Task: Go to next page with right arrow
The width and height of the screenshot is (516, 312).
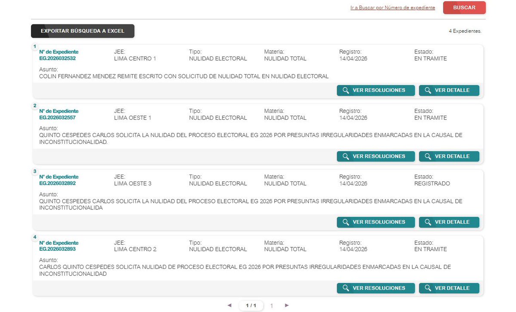Action: point(287,306)
